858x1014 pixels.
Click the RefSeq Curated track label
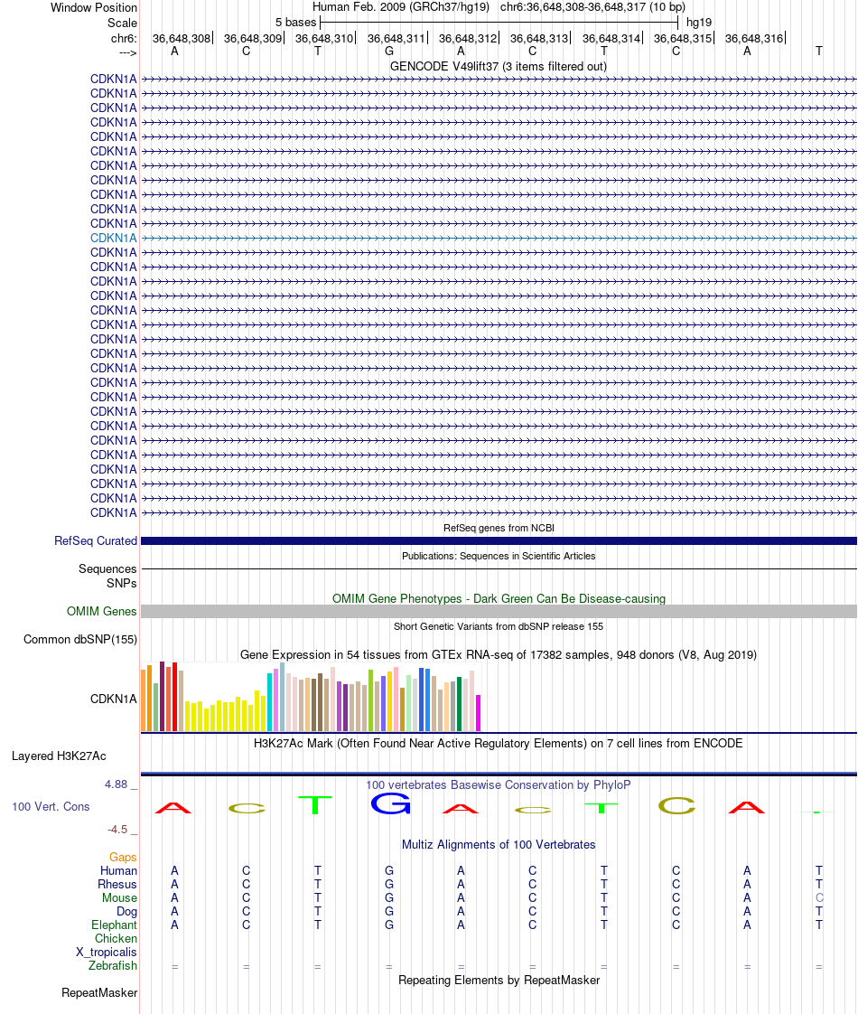tap(96, 540)
